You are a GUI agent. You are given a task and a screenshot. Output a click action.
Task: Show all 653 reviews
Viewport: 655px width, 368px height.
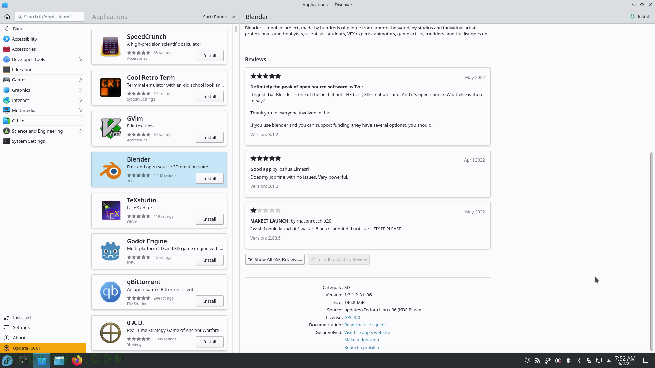coord(275,259)
